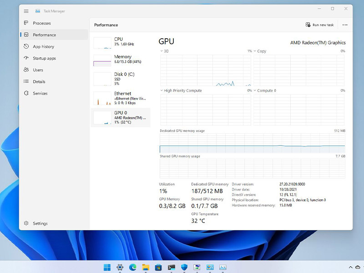Click the Startup apps gauge icon
This screenshot has width=364, height=273.
26,58
